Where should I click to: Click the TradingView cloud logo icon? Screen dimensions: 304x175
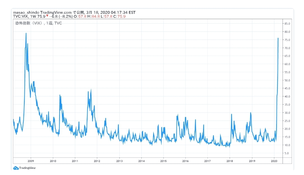16,168
